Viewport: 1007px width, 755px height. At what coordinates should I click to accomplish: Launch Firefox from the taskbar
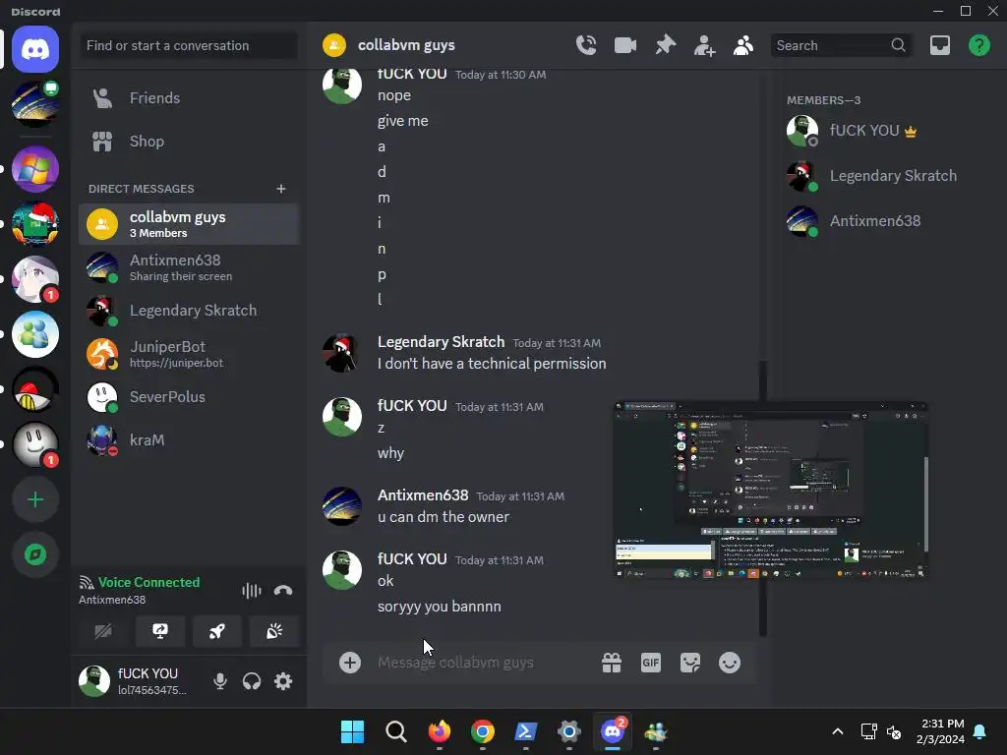click(440, 731)
